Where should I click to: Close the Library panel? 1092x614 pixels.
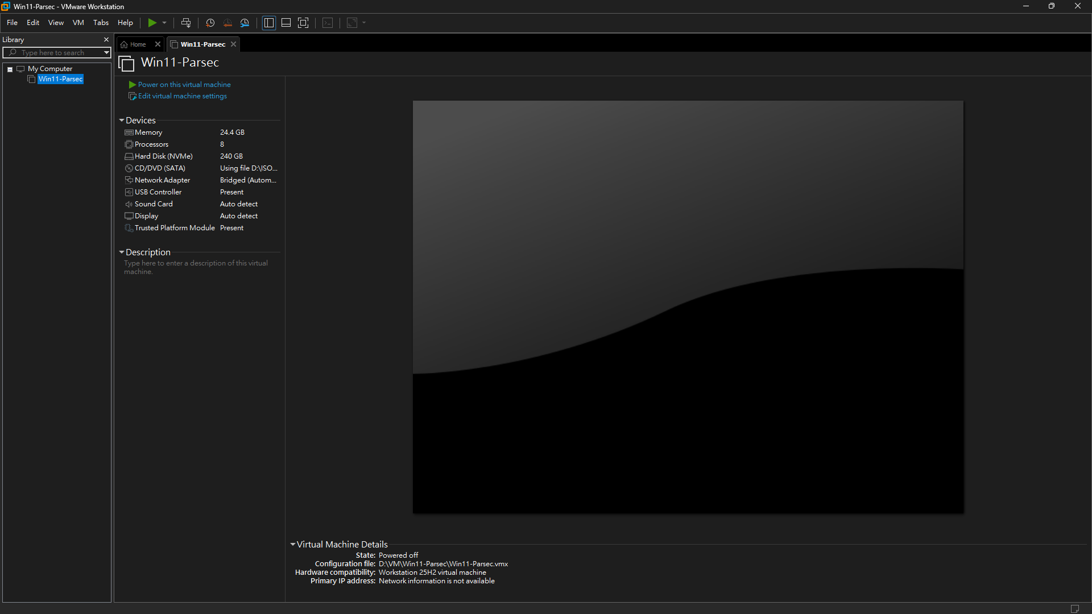[106, 39]
